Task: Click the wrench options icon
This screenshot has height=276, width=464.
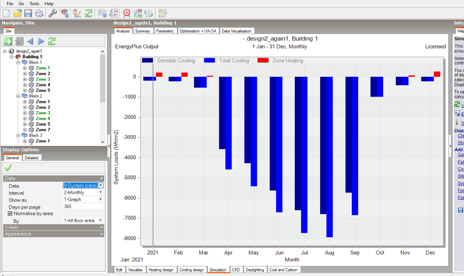Action: point(53,13)
